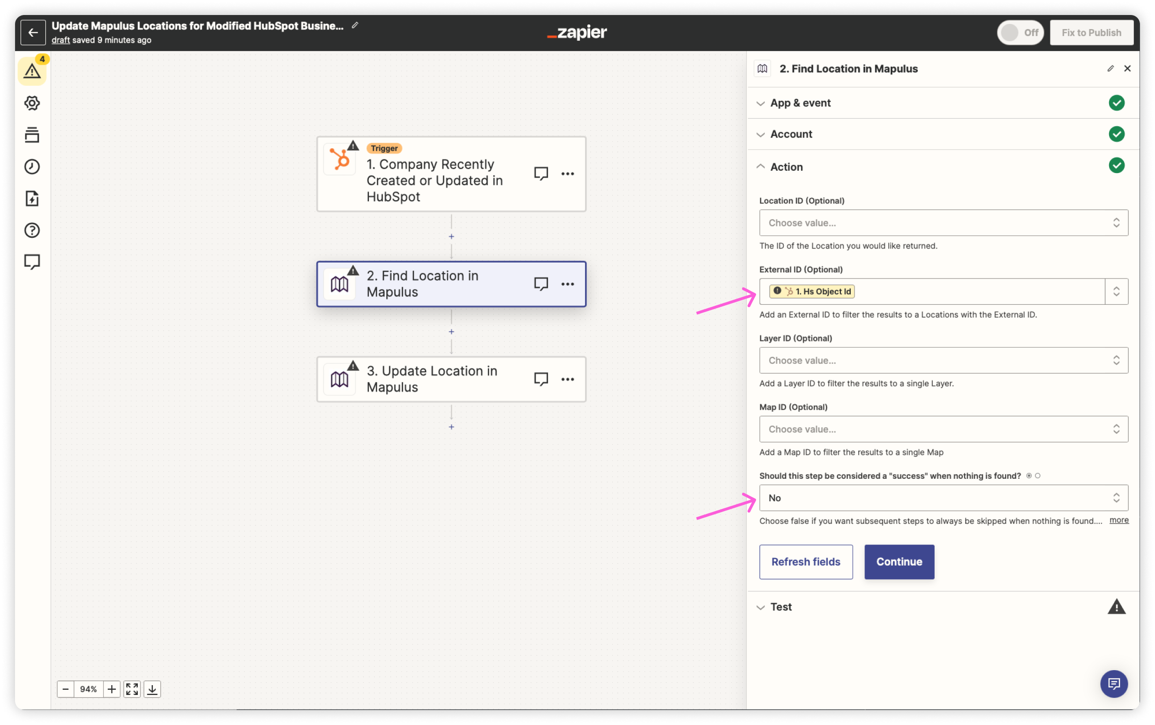1155x725 pixels.
Task: Open the chat support bubble
Action: point(1114,684)
